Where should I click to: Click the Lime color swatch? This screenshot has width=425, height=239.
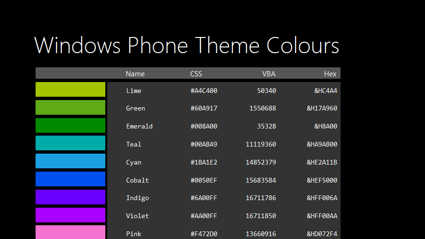pyautogui.click(x=71, y=90)
